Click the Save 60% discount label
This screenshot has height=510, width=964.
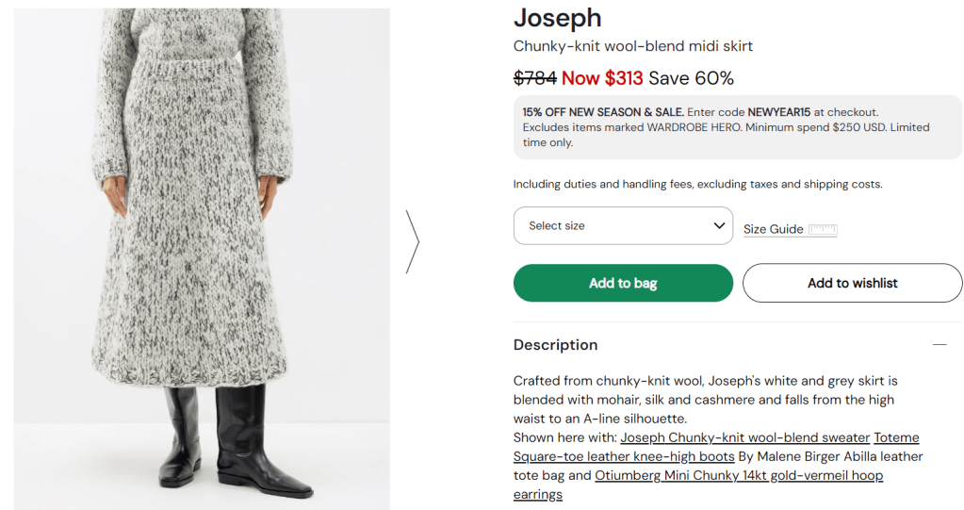pos(691,78)
